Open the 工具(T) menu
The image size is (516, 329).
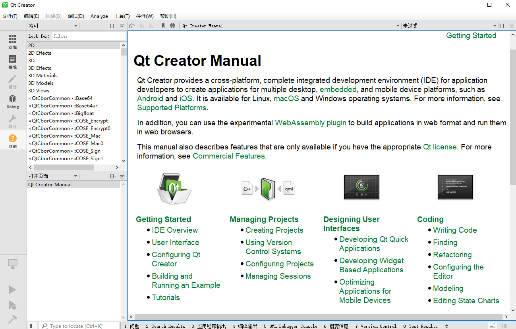pyautogui.click(x=122, y=16)
